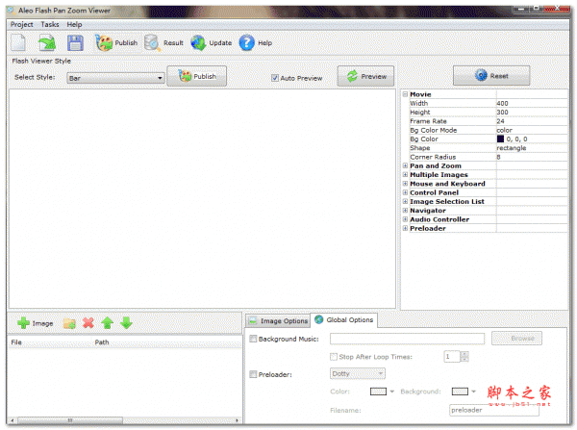Viewport: 577px width, 430px height.
Task: Click the file list horizontal scrollbar
Action: 124,420
